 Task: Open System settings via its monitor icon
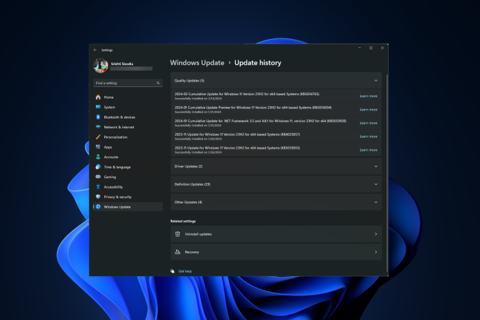click(x=98, y=107)
